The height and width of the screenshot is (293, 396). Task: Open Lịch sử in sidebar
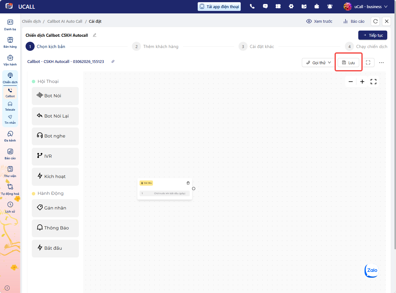tap(10, 208)
